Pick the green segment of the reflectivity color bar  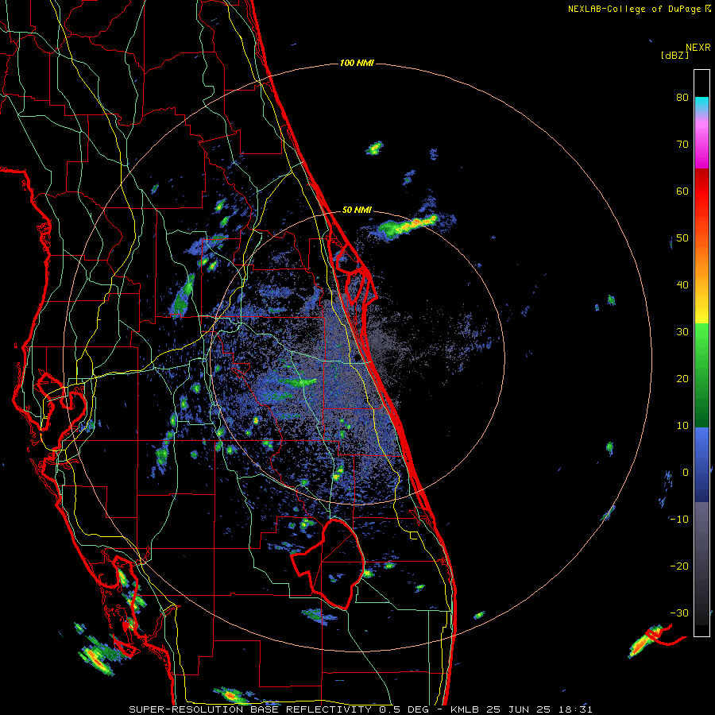(701, 375)
